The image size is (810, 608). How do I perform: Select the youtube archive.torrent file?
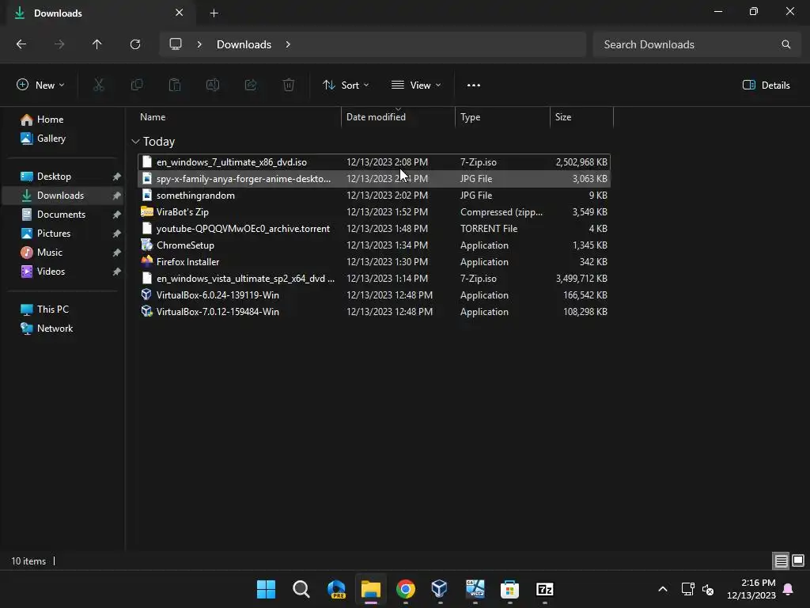tap(374, 229)
